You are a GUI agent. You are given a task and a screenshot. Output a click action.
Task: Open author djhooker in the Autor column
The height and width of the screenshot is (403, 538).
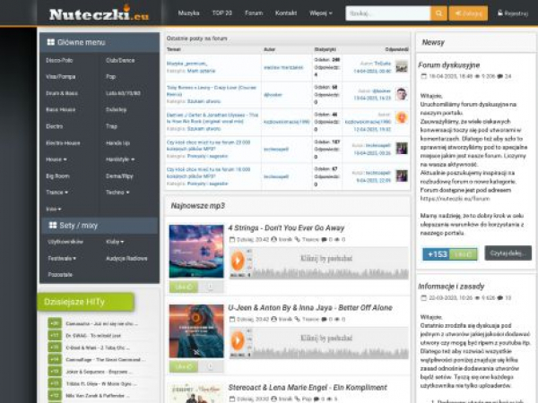273,95
